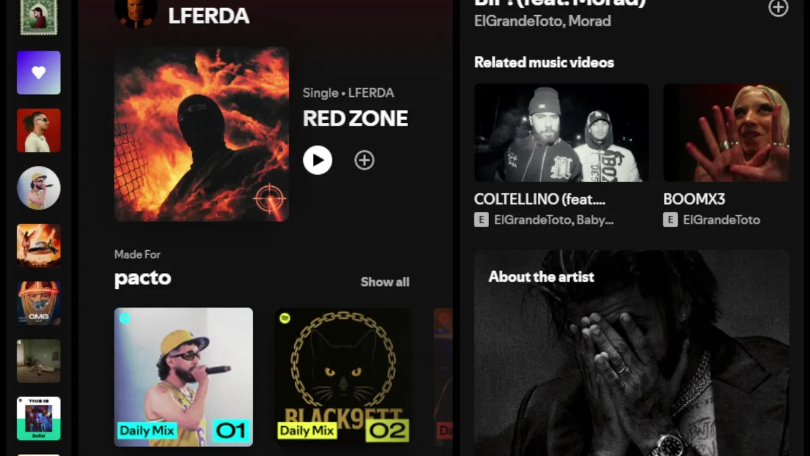Open RED ZONE title link
Image resolution: width=810 pixels, height=456 pixels.
coord(355,118)
